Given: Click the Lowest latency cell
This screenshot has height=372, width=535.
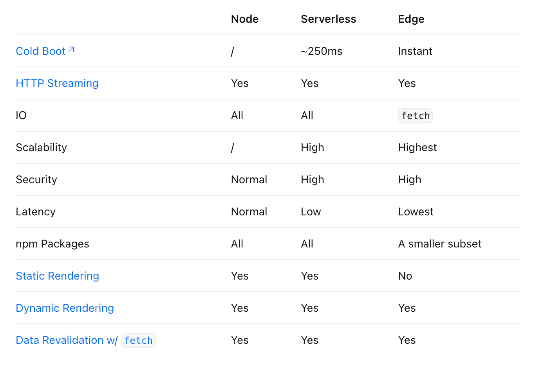Looking at the screenshot, I should click(x=416, y=212).
